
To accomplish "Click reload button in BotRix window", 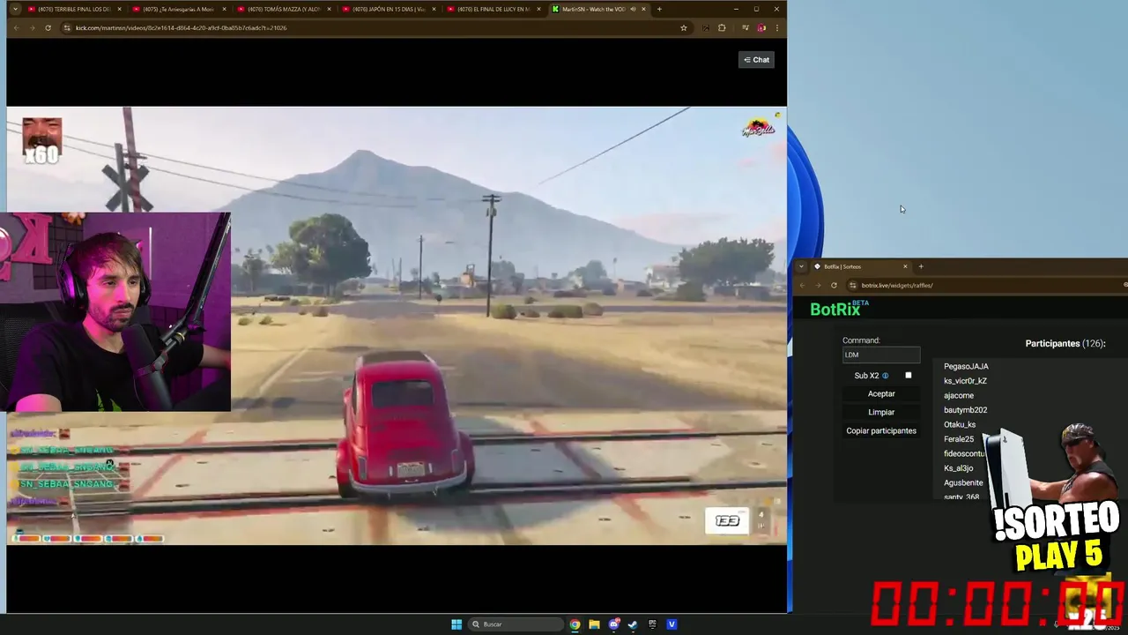I will click(x=834, y=285).
